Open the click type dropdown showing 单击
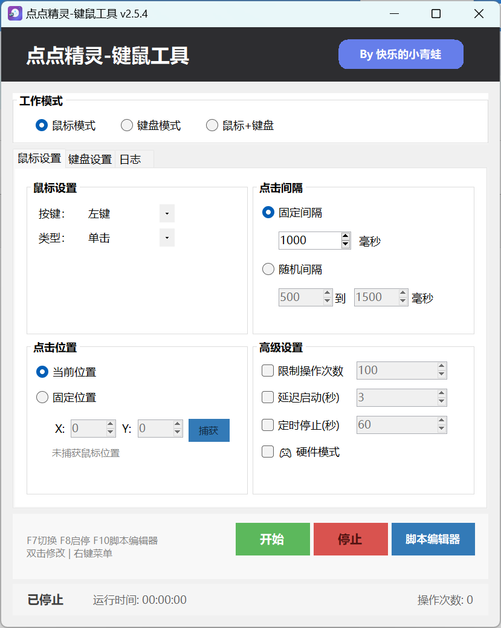 pyautogui.click(x=167, y=238)
